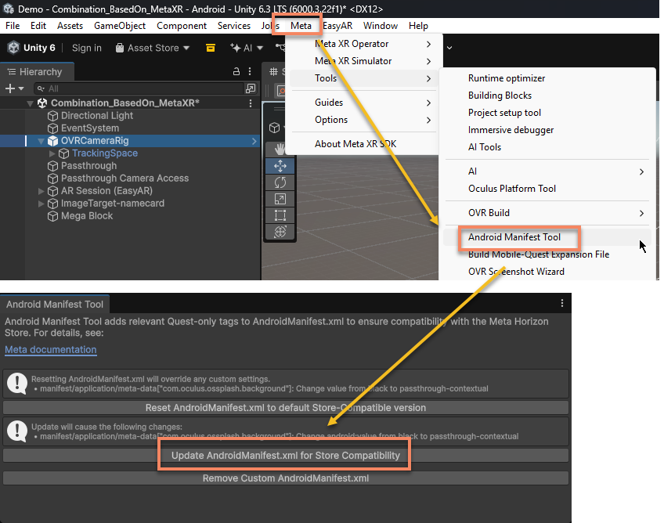Click the Hierarchy search field

(139, 88)
